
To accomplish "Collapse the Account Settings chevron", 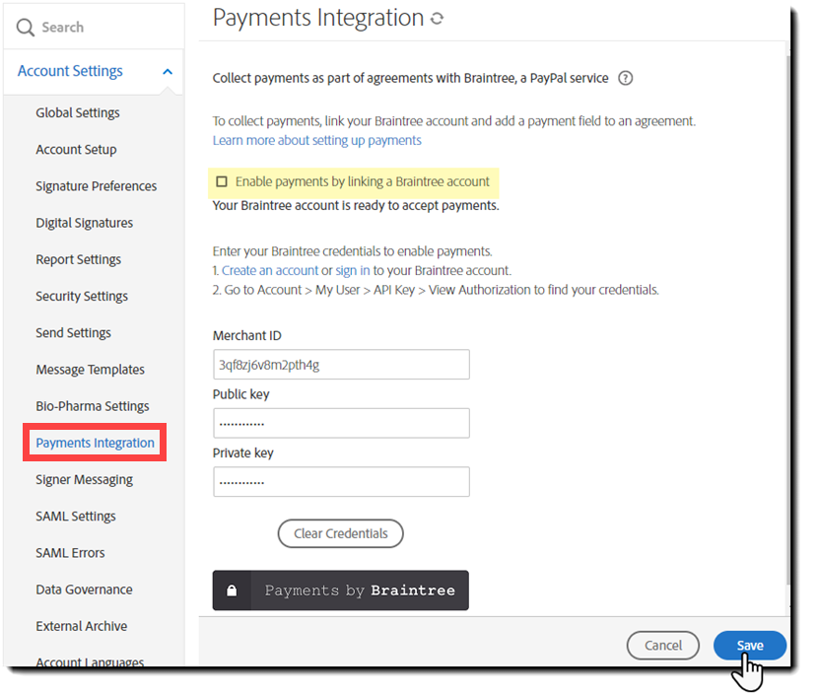I will pyautogui.click(x=168, y=72).
